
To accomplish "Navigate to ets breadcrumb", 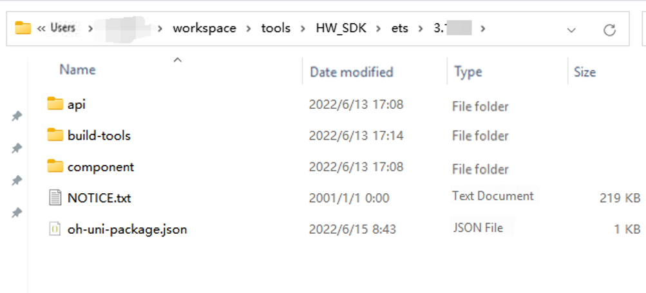I will 399,28.
